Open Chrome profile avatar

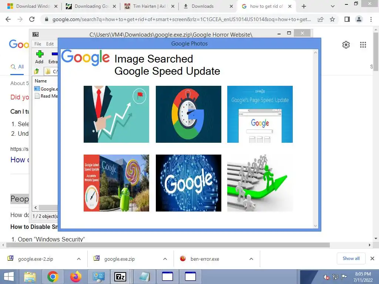coord(359,19)
